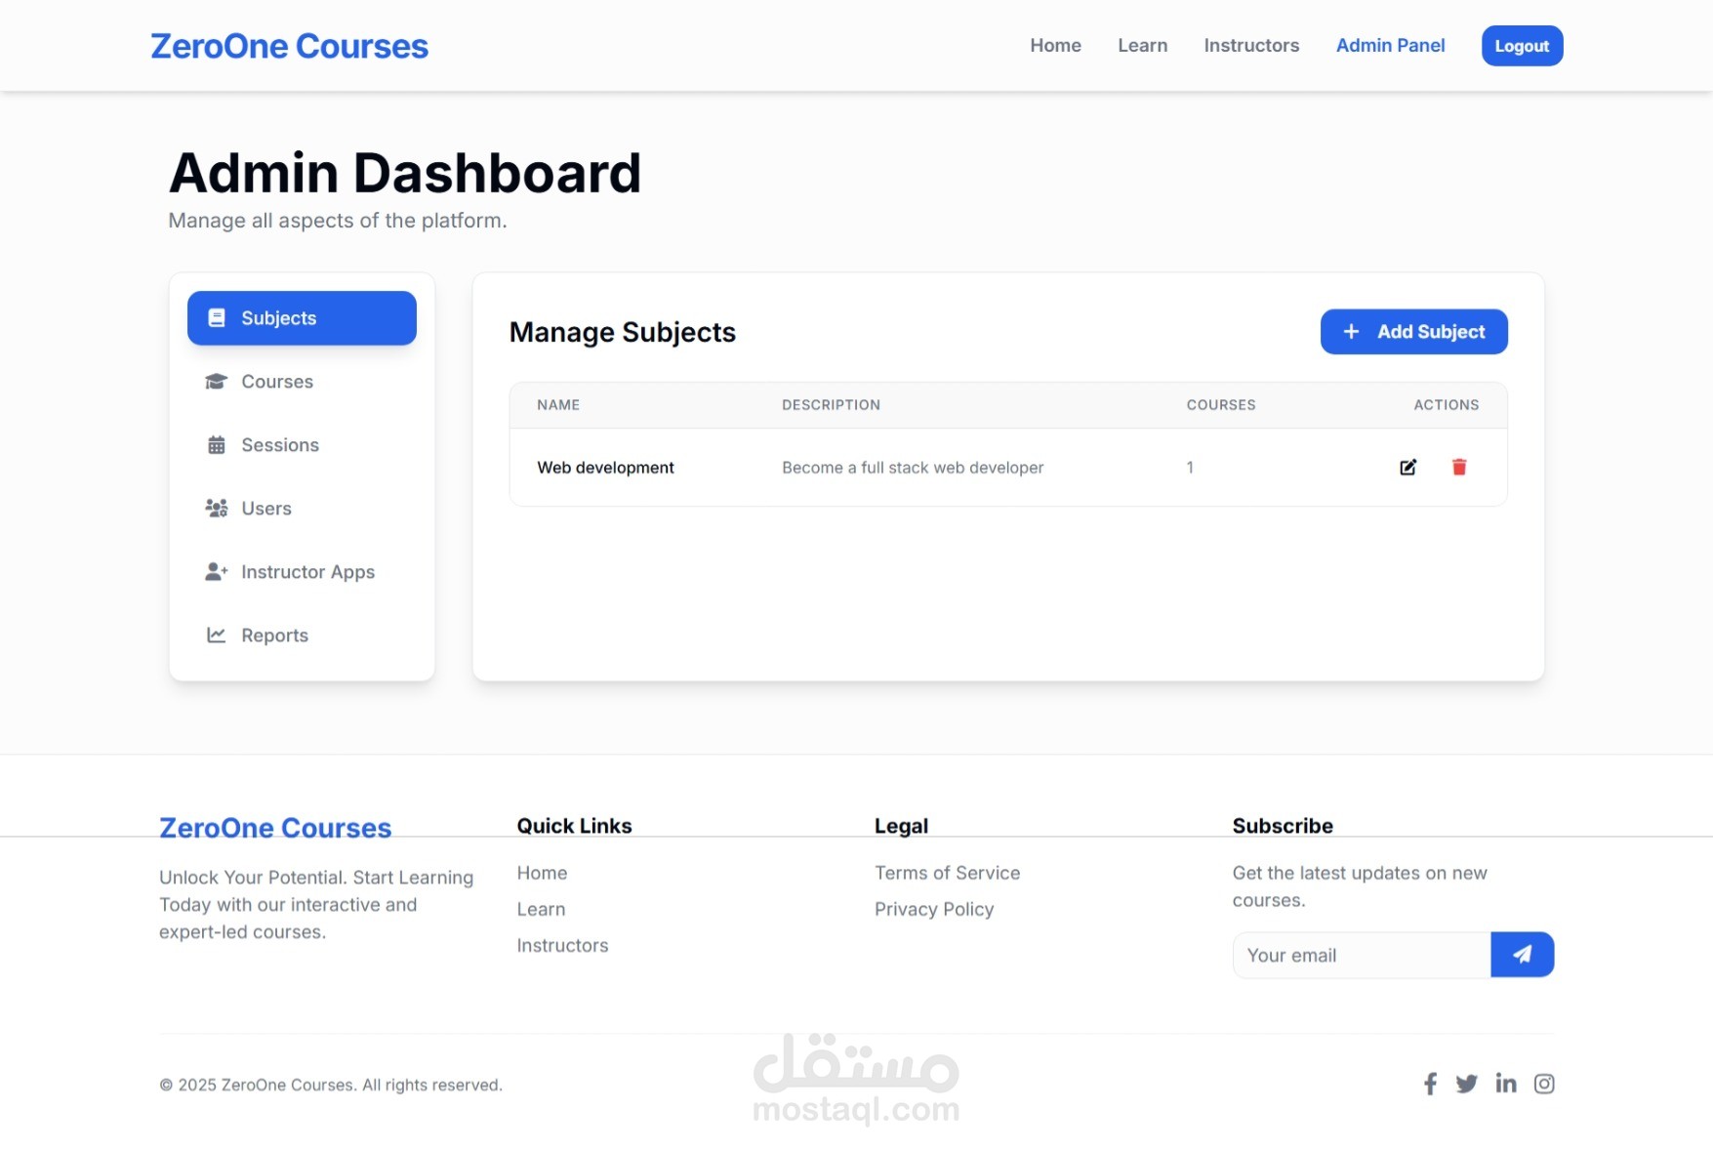Click the people icon beside Users
The height and width of the screenshot is (1151, 1713).
pyautogui.click(x=216, y=509)
